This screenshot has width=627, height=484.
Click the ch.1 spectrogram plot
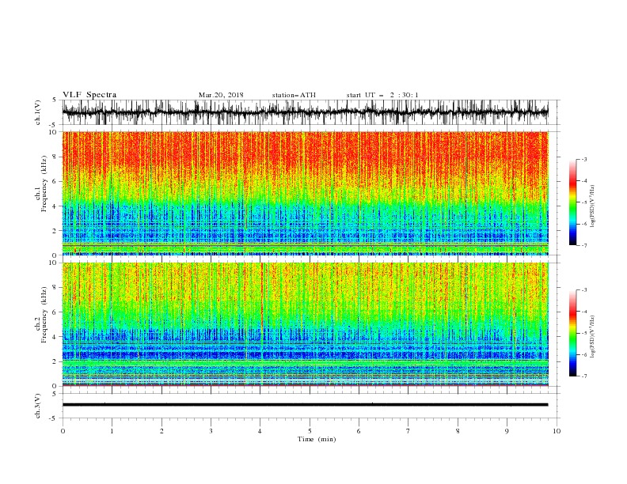[x=305, y=193]
